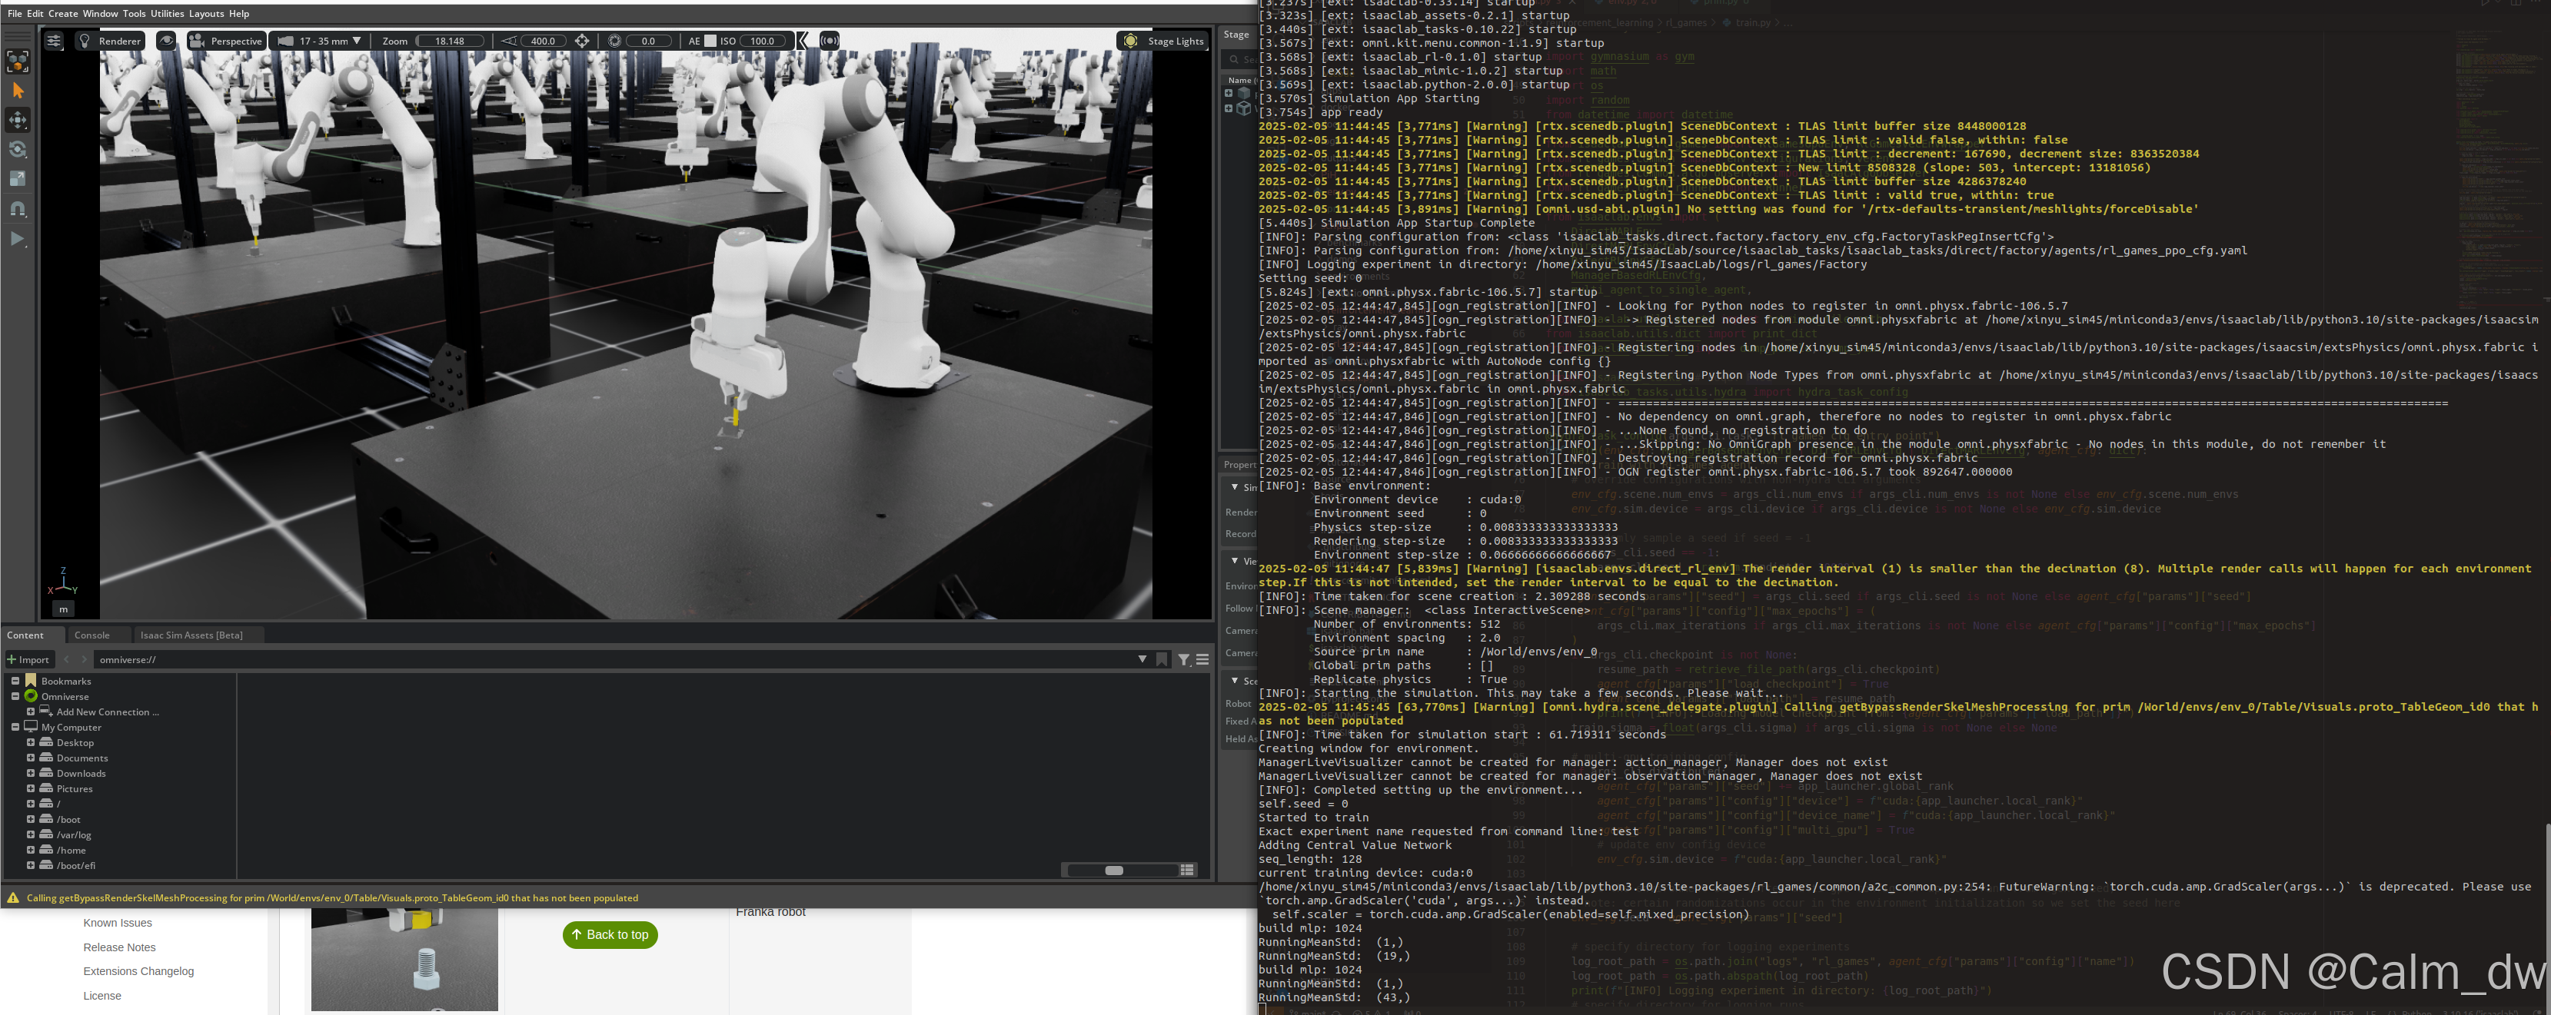Viewport: 2551px width, 1015px height.
Task: Activate the Move tool in left toolbar
Action: (x=18, y=121)
